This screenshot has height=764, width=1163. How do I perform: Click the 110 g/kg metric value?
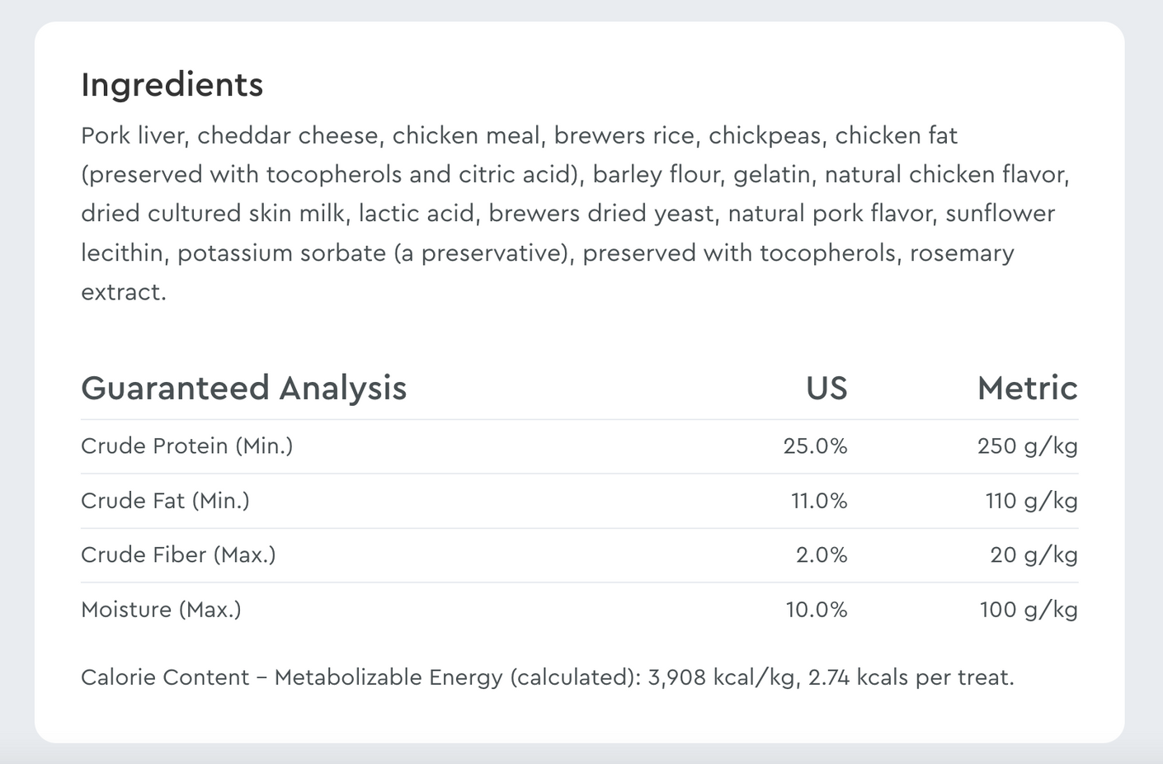tap(1031, 501)
